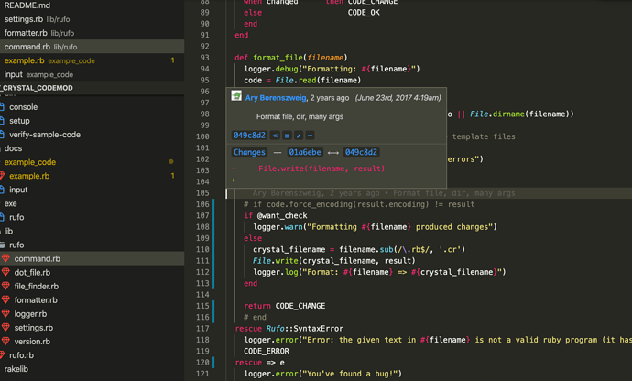
Task: Click line number 117 in the editor gutter
Action: 202,329
